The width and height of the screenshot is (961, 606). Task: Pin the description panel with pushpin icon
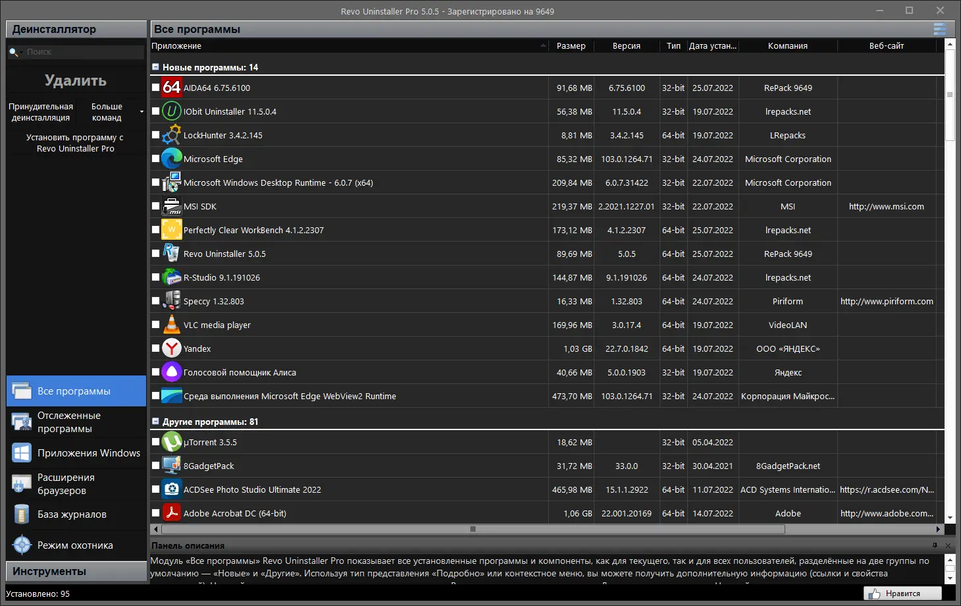(x=935, y=545)
